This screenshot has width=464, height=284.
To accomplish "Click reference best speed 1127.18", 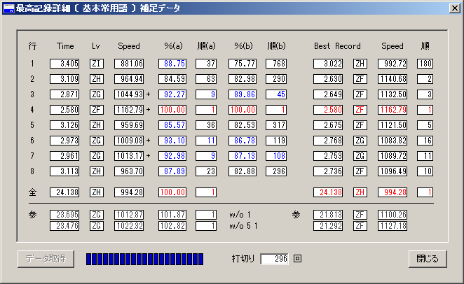I will [393, 226].
